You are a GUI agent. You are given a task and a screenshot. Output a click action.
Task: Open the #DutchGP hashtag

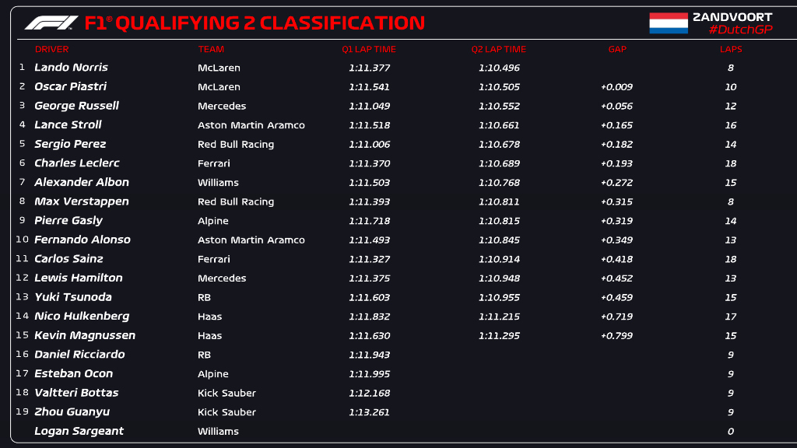741,30
